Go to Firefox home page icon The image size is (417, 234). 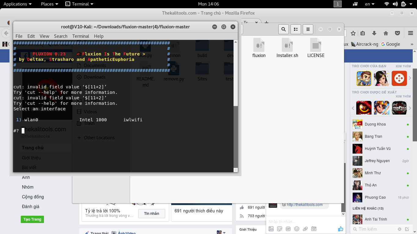tap(386, 33)
